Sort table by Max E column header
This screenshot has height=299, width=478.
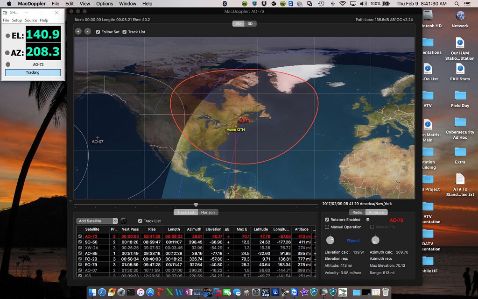point(242,229)
